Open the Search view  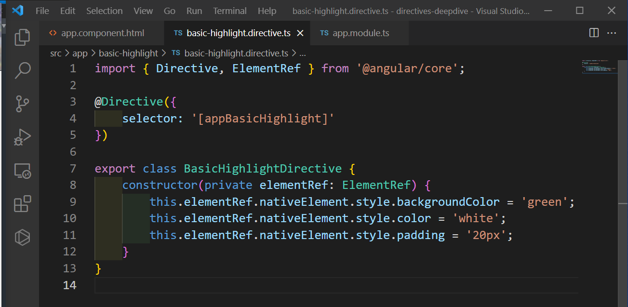click(x=22, y=70)
